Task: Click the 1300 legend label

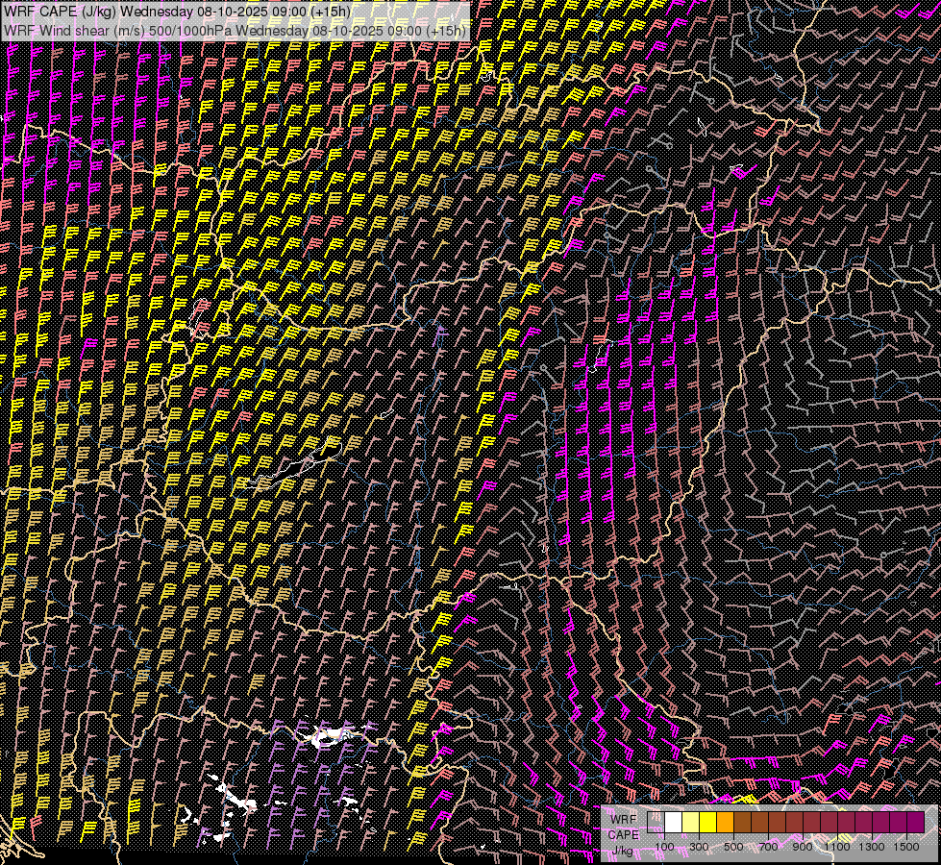Action: [872, 847]
